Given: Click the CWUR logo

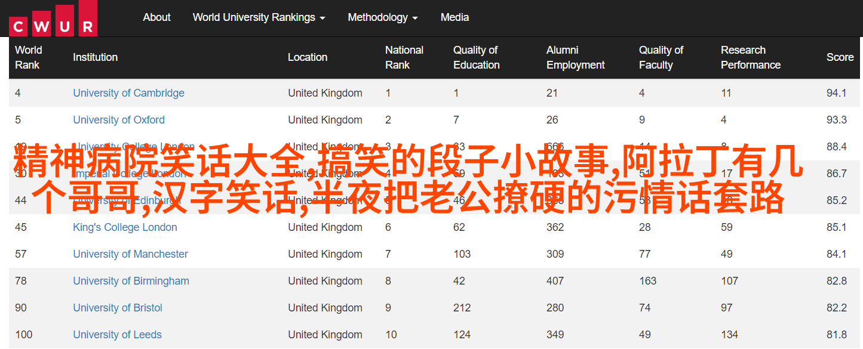Looking at the screenshot, I should click(53, 18).
